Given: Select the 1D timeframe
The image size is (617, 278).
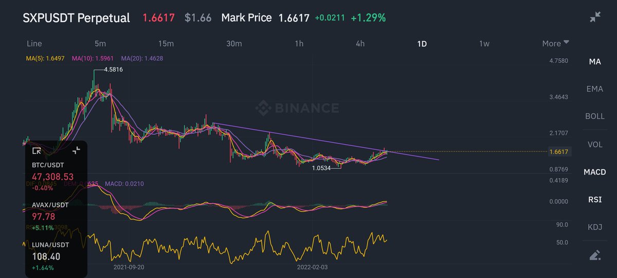Looking at the screenshot, I should tap(422, 44).
